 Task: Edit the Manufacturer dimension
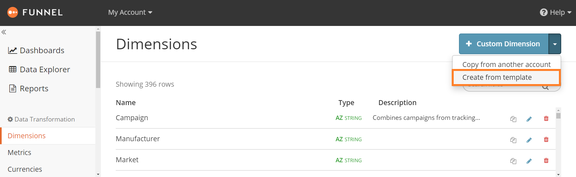[x=529, y=140]
